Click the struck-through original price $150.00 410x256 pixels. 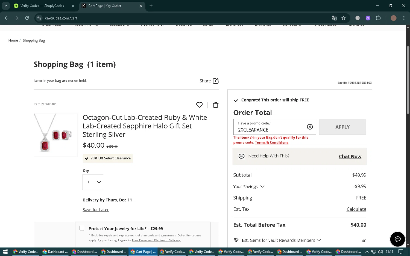pyautogui.click(x=112, y=147)
